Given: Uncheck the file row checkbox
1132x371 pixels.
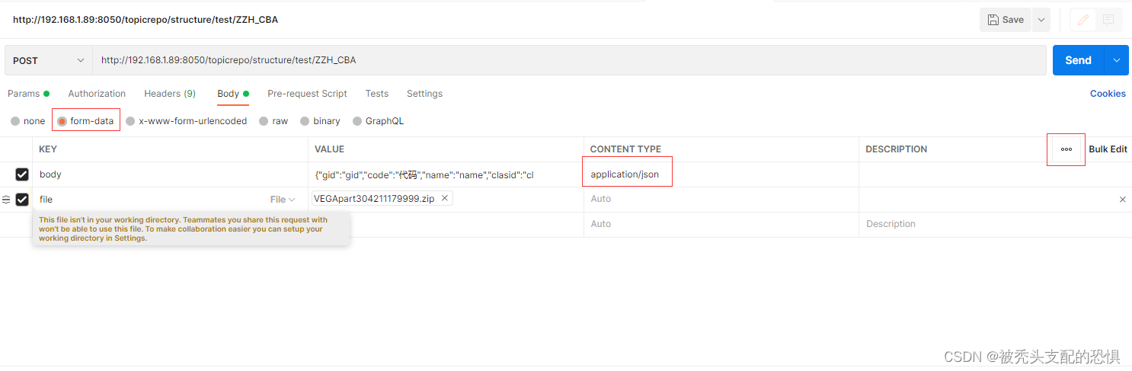Looking at the screenshot, I should [22, 200].
